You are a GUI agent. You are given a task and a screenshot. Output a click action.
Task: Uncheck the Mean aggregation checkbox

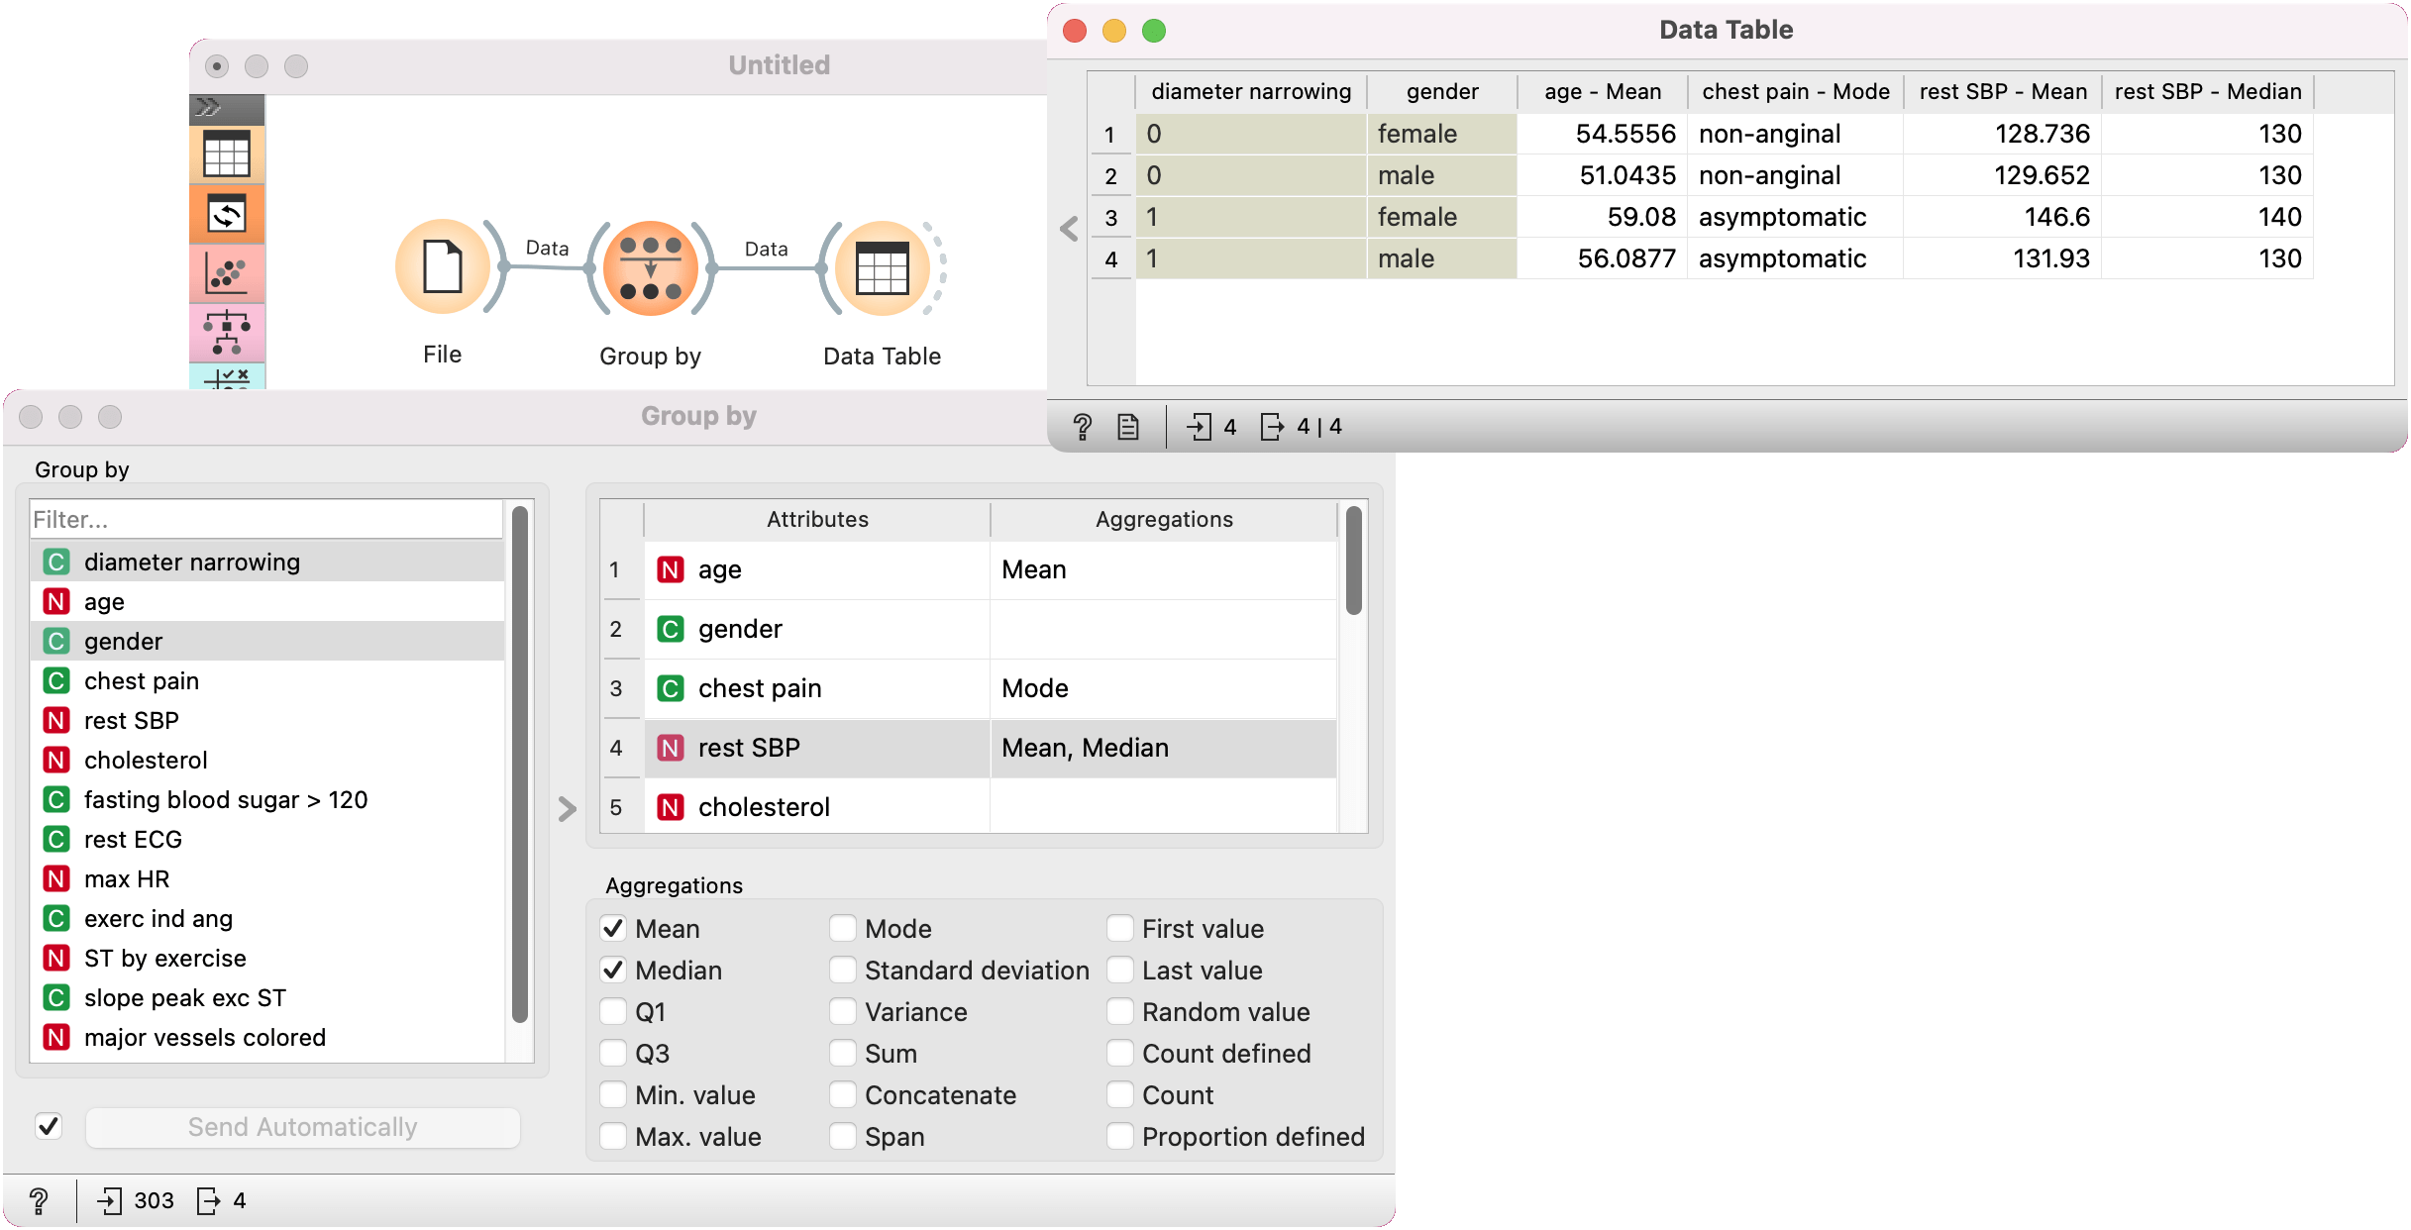click(x=613, y=929)
